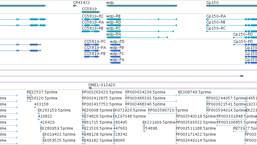Select the CG5819 gene bar

point(91,12)
